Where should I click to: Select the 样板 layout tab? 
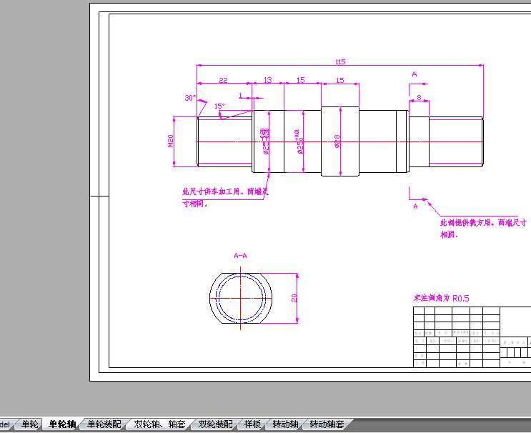(x=252, y=424)
